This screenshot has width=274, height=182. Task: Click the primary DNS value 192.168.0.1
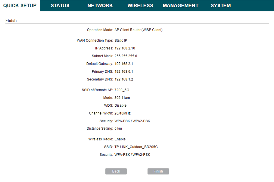point(123,72)
